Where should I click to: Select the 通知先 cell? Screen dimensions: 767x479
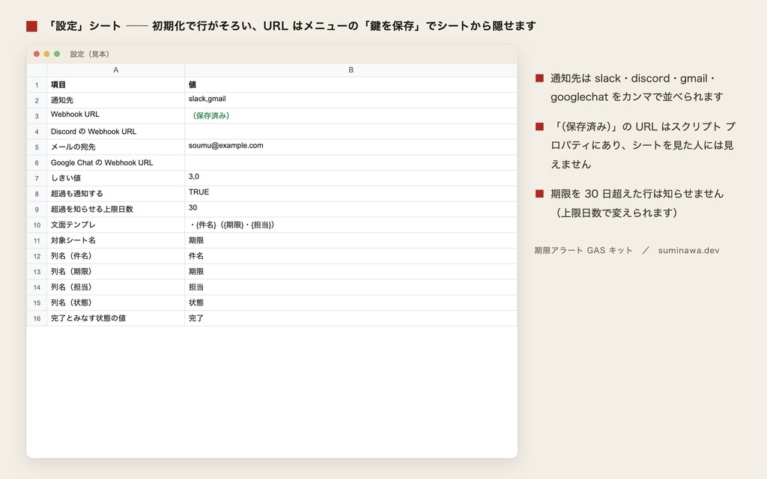(116, 101)
